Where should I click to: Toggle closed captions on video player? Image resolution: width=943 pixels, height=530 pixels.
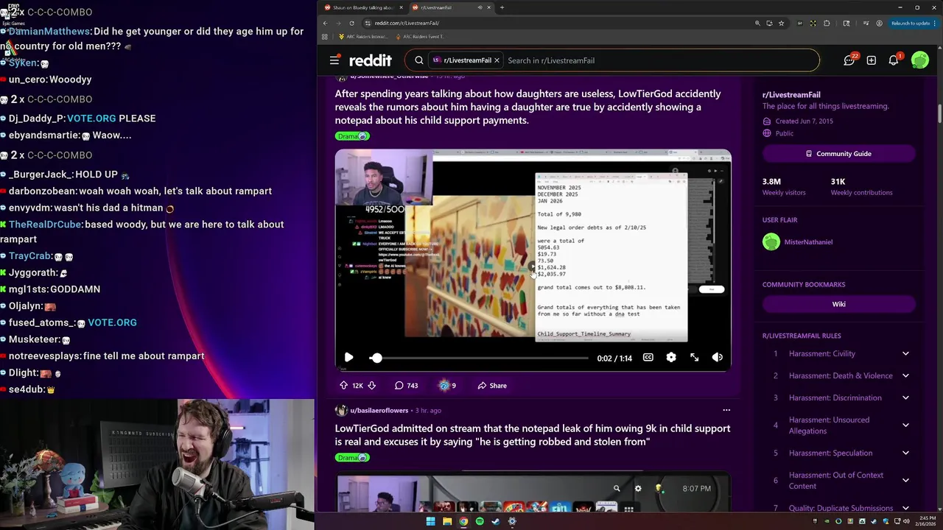pos(648,358)
